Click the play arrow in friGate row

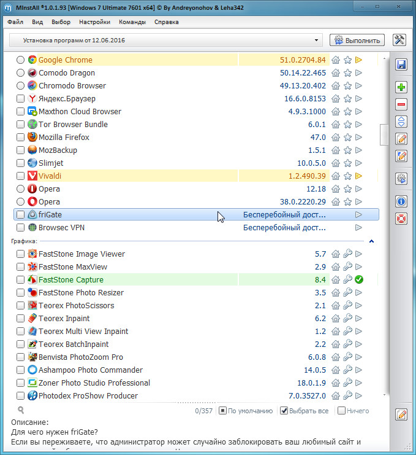(358, 214)
